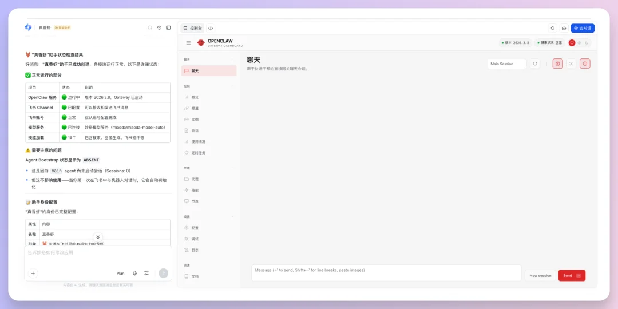Image resolution: width=618 pixels, height=309 pixels.
Task: Click the Message input field
Action: point(386,272)
